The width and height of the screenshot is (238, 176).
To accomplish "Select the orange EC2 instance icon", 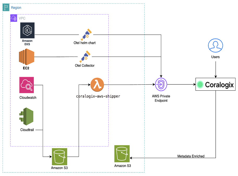I will tap(27, 57).
